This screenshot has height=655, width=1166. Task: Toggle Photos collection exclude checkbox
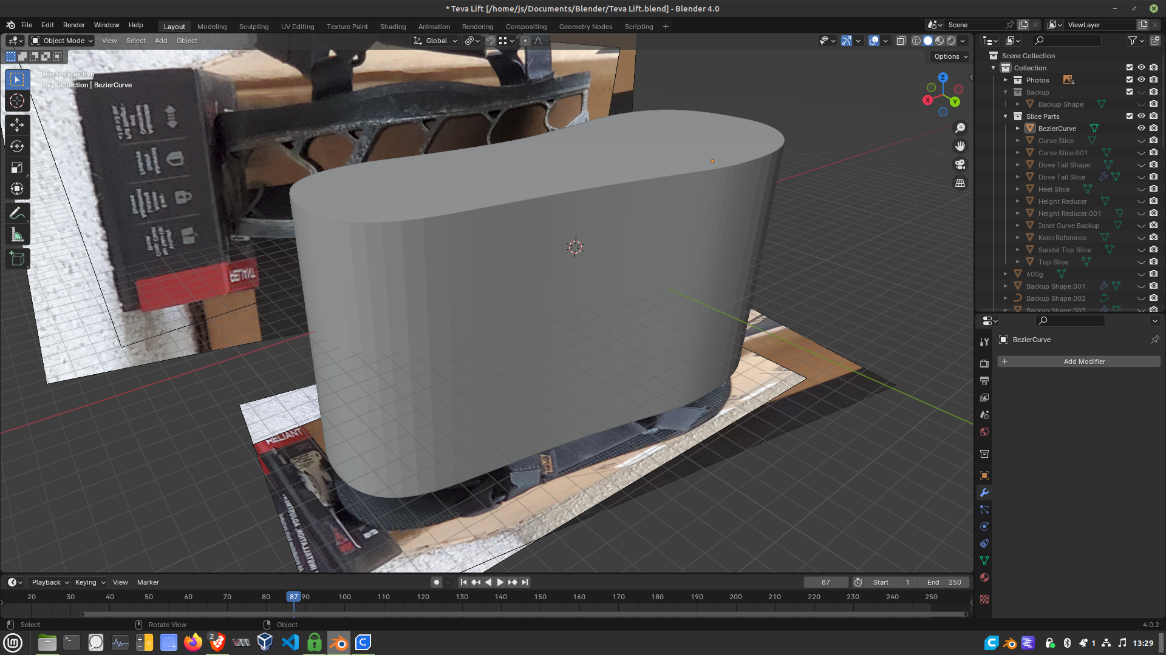pyautogui.click(x=1130, y=79)
